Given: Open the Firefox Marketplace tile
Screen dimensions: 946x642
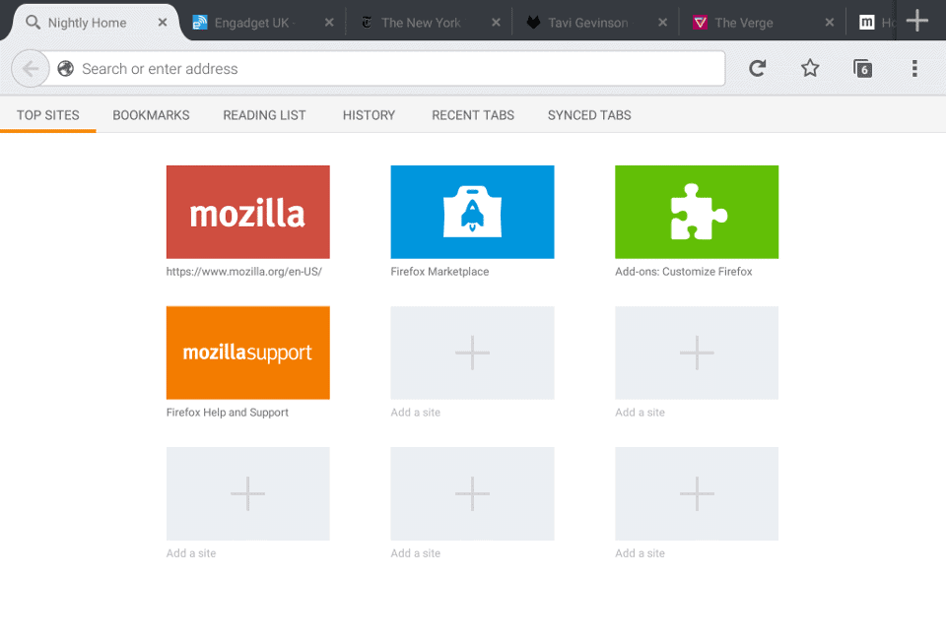Looking at the screenshot, I should pos(472,212).
